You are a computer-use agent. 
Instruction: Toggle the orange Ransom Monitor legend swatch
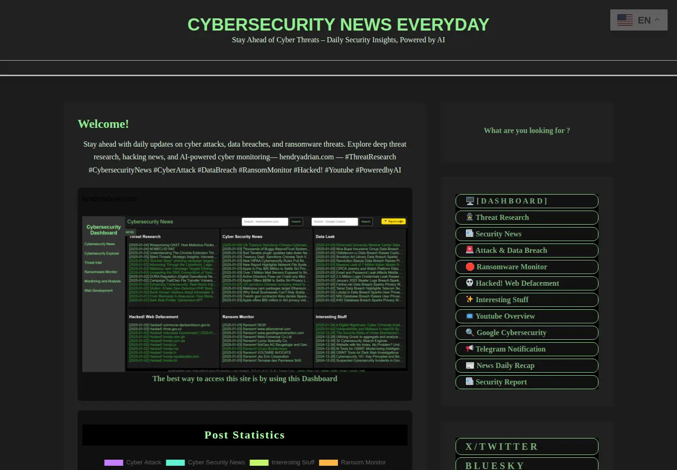329,462
